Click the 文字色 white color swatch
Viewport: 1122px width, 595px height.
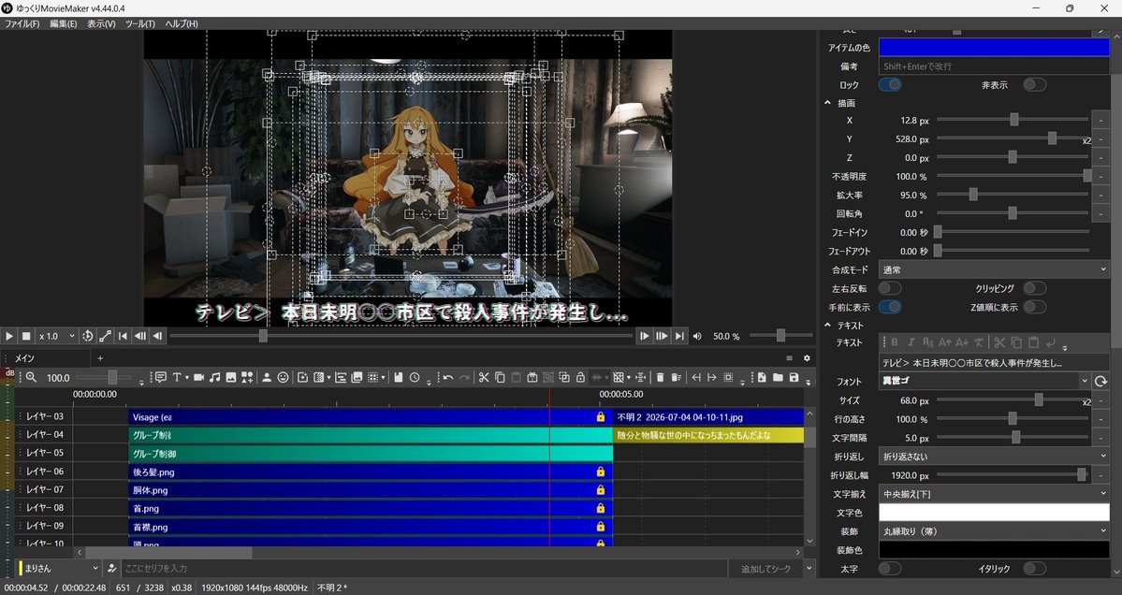point(994,512)
